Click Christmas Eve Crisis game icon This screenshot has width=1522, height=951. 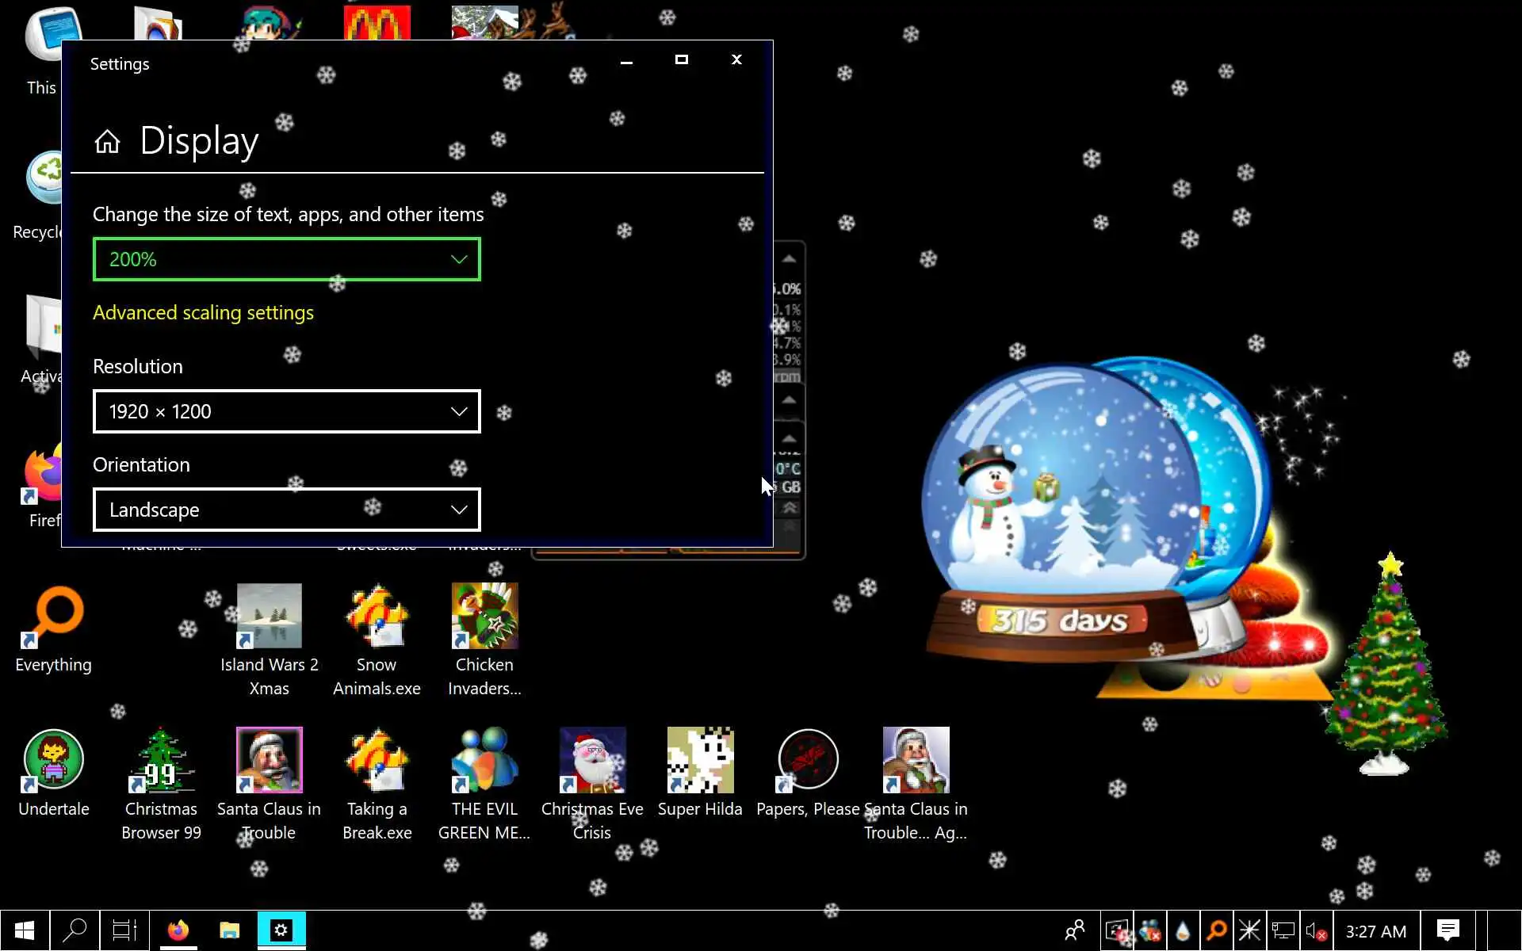[x=592, y=760]
